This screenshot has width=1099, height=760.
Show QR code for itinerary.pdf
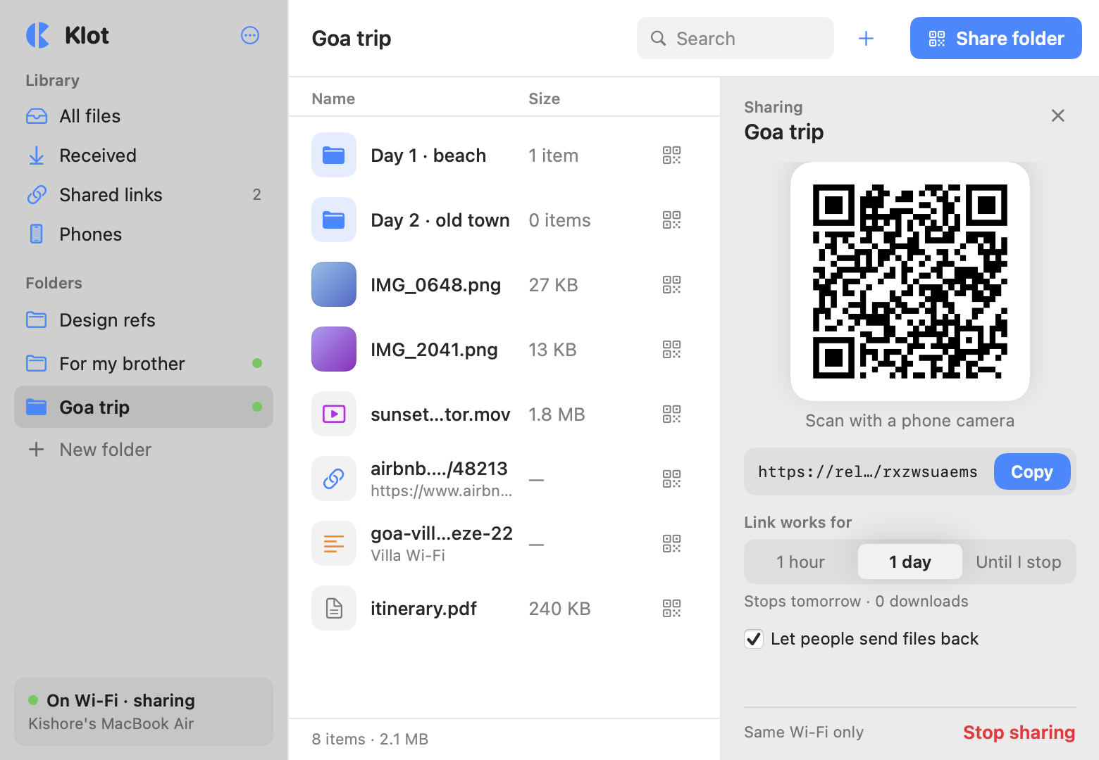(671, 609)
